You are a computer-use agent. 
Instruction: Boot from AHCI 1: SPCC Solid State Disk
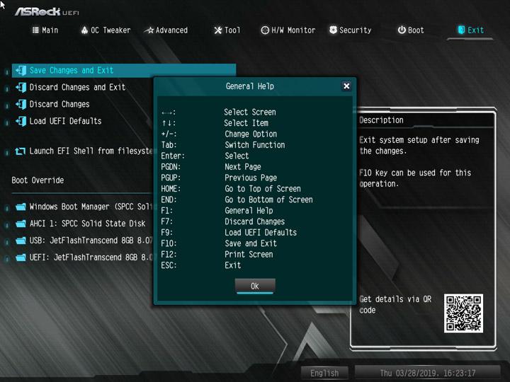(88, 224)
